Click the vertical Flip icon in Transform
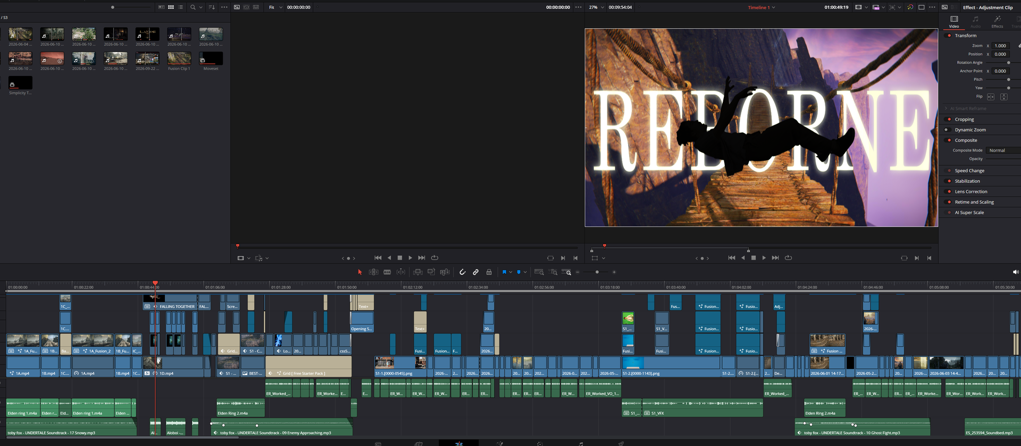Viewport: 1021px width, 446px height. coord(1004,97)
